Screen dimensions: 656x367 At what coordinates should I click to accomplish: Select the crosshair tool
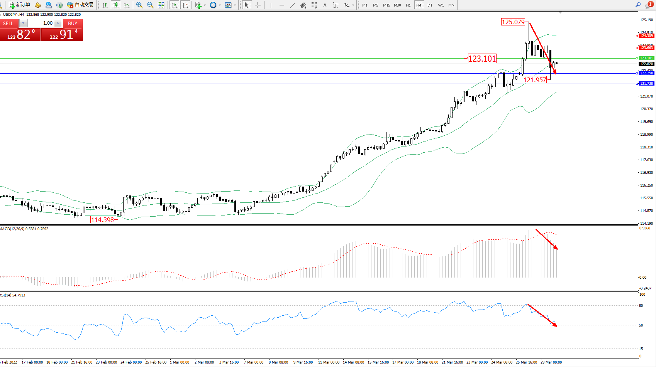(x=258, y=5)
